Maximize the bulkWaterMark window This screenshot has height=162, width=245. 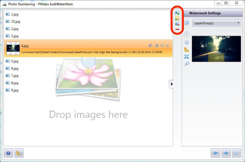(226, 3)
